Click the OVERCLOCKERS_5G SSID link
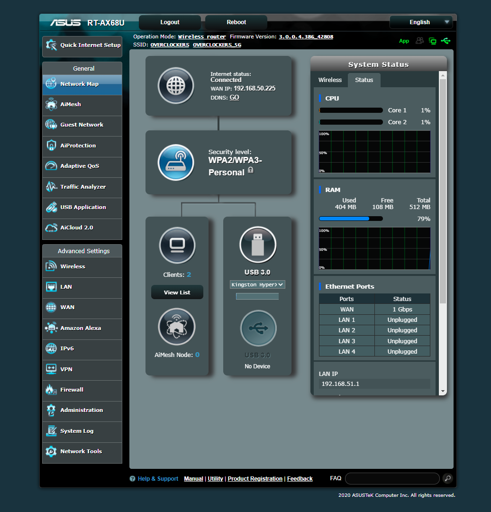The image size is (491, 512). 217,45
